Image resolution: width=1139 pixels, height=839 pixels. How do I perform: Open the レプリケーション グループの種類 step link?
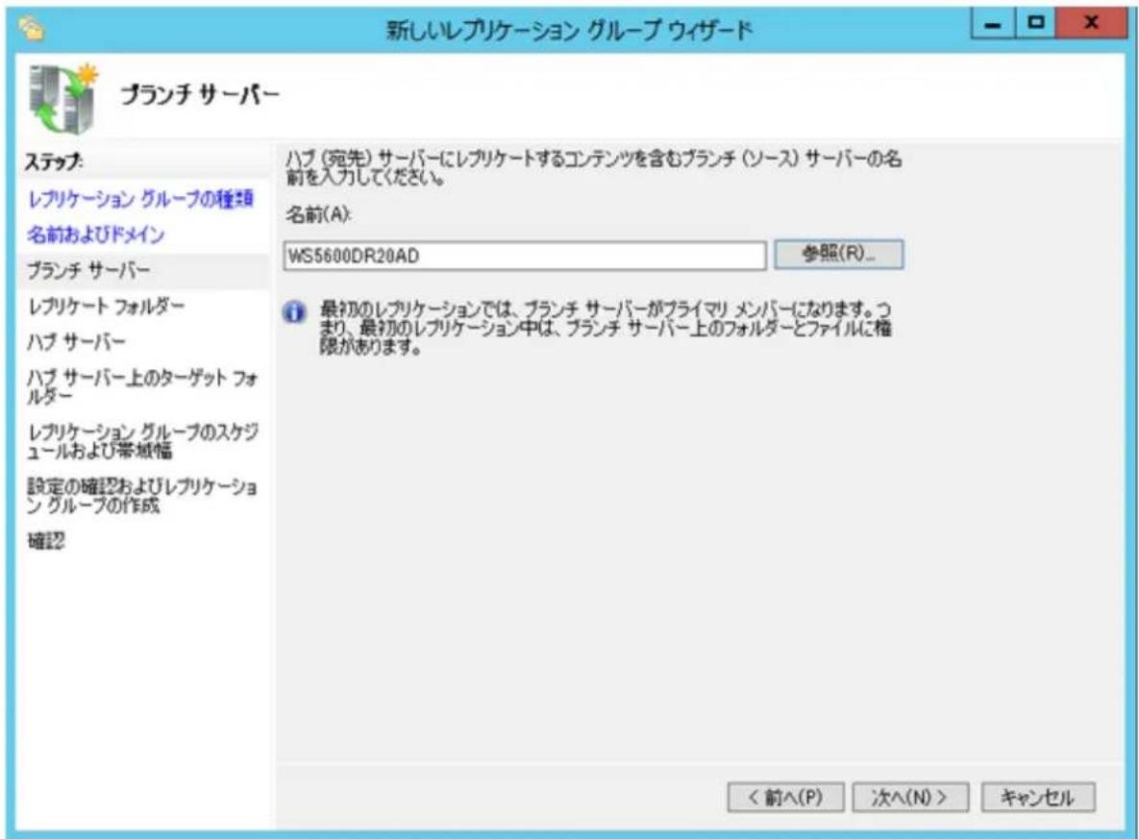pyautogui.click(x=140, y=198)
